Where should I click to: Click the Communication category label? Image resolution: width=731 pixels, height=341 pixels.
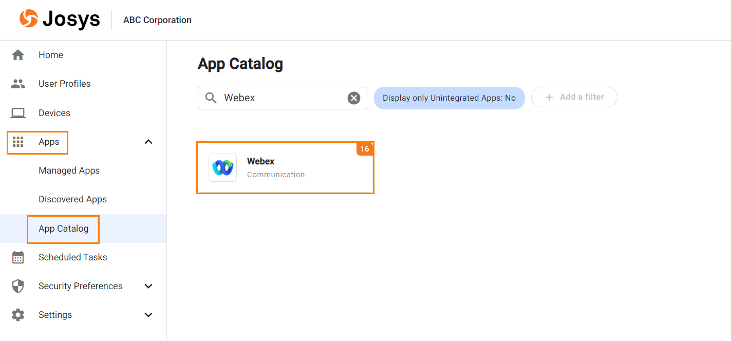coord(276,175)
